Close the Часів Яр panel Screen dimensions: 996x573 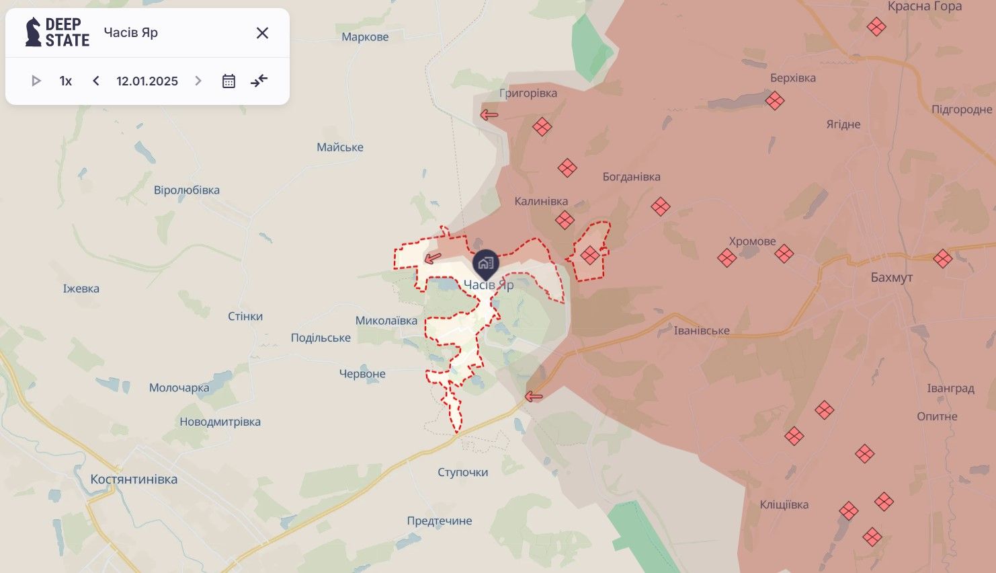pos(262,33)
